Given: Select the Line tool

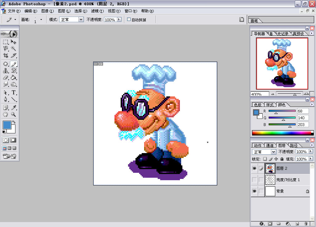Looking at the screenshot, I should pos(14,99).
